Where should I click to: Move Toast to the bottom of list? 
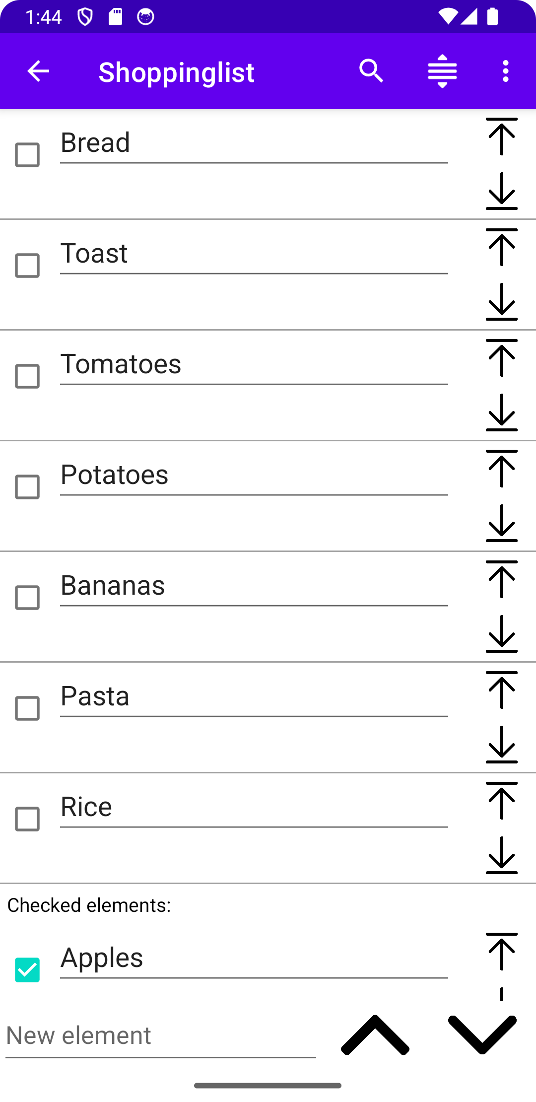point(501,302)
